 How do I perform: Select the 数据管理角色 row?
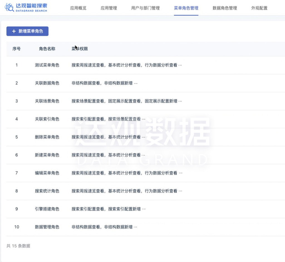pos(47,227)
